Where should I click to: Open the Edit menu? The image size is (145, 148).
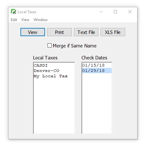[x=14, y=20]
